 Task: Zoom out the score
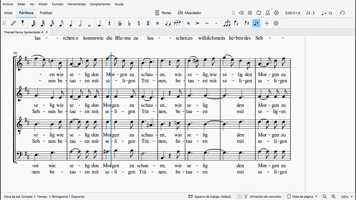(325, 197)
